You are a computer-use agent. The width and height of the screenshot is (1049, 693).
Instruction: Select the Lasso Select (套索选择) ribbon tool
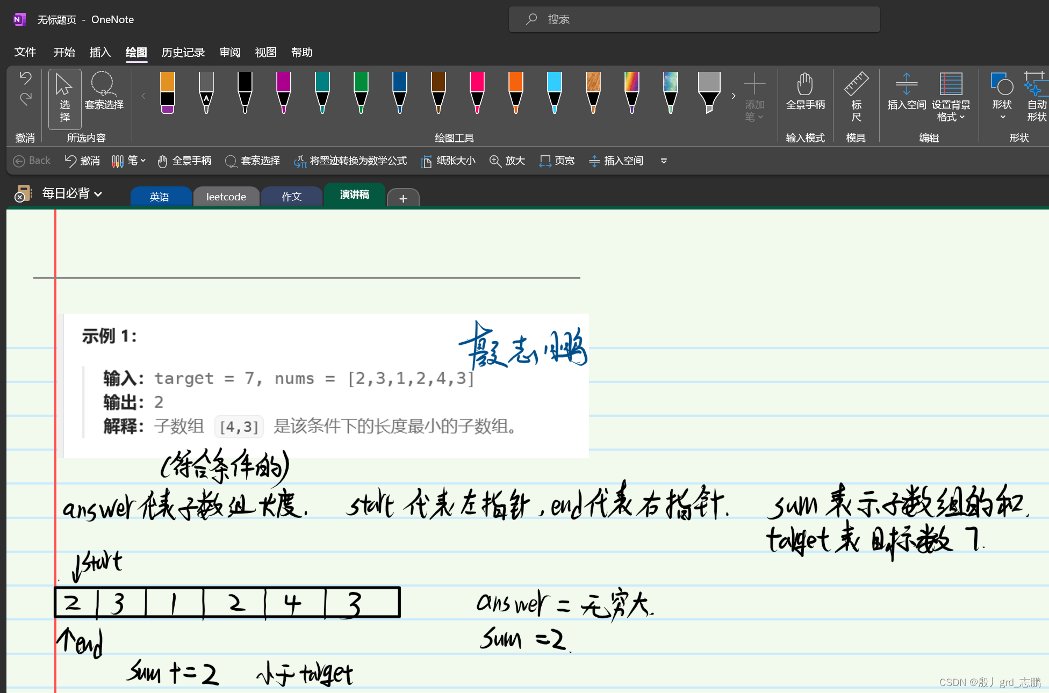click(x=104, y=91)
